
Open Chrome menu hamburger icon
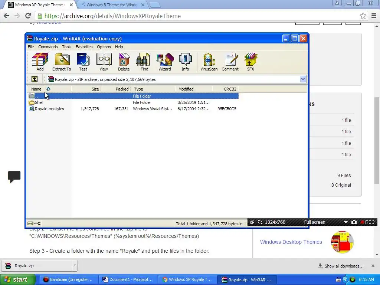pyautogui.click(x=374, y=16)
